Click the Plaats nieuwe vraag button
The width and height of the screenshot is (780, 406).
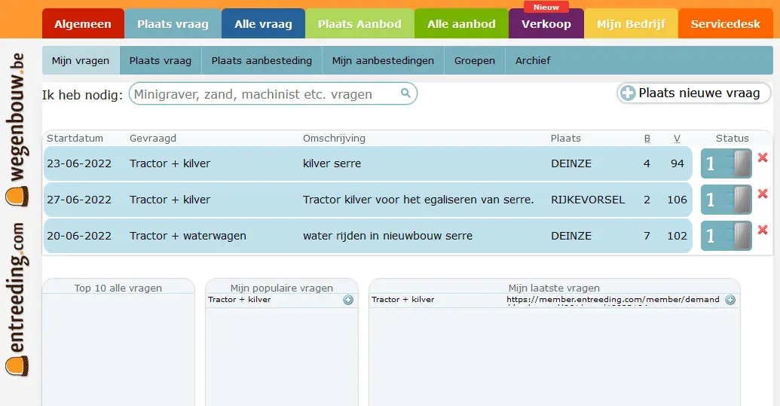click(x=693, y=93)
